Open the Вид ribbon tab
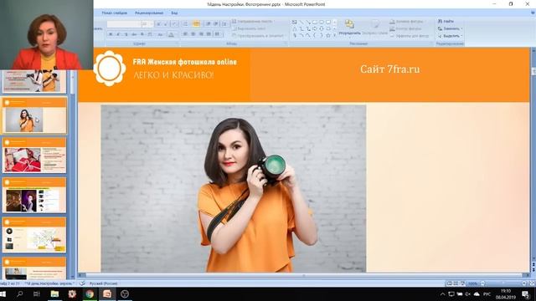 tap(174, 13)
